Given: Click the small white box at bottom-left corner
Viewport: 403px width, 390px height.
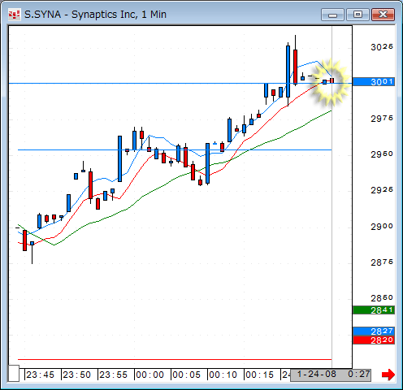Looking at the screenshot, I should 14,373.
